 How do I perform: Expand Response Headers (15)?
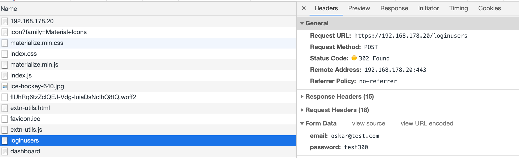click(302, 97)
